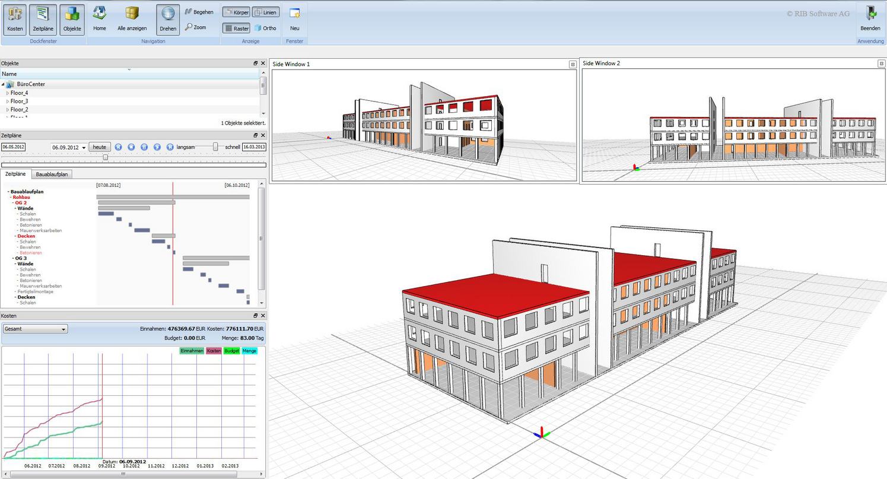The image size is (887, 479).
Task: Open a new window with Neu
Action: 294,19
